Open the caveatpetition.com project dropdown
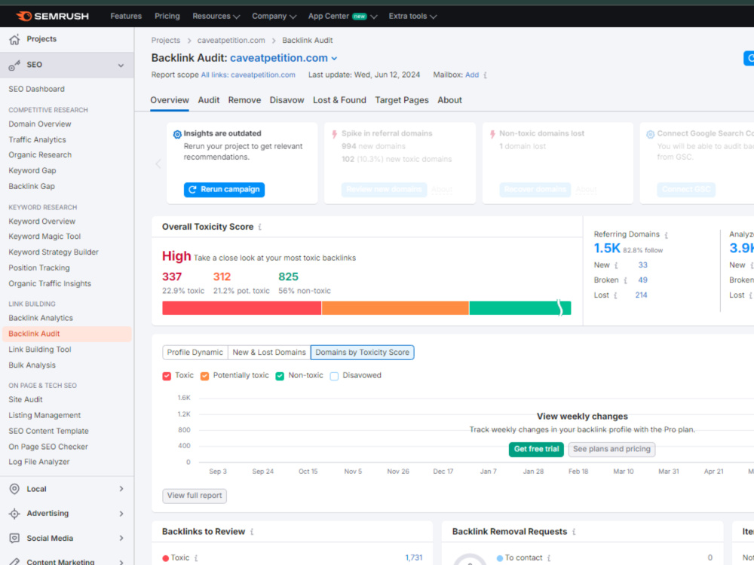This screenshot has width=754, height=565. [x=284, y=58]
